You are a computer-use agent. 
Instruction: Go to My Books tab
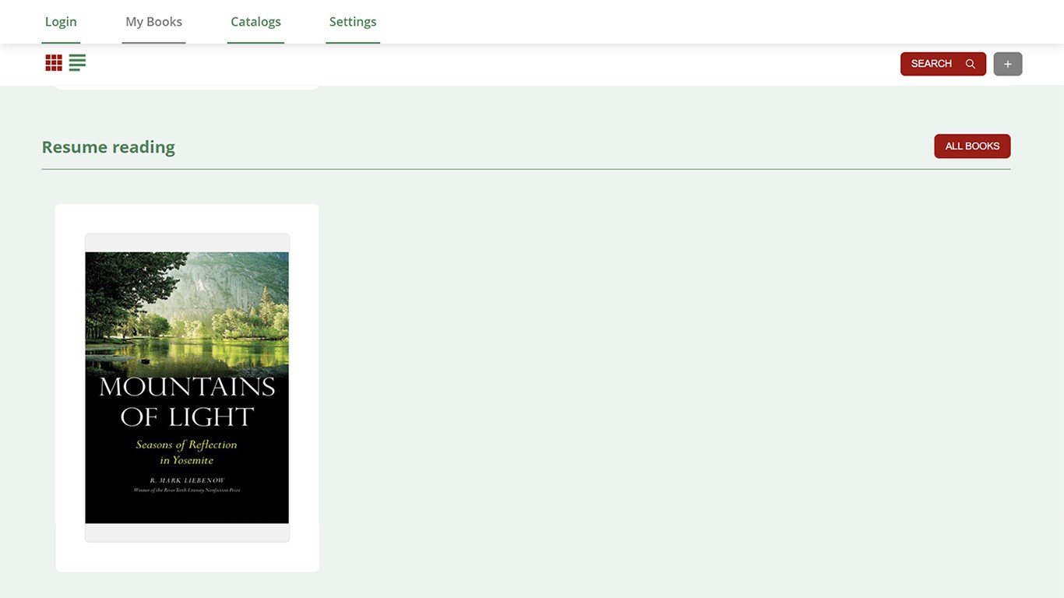point(153,22)
